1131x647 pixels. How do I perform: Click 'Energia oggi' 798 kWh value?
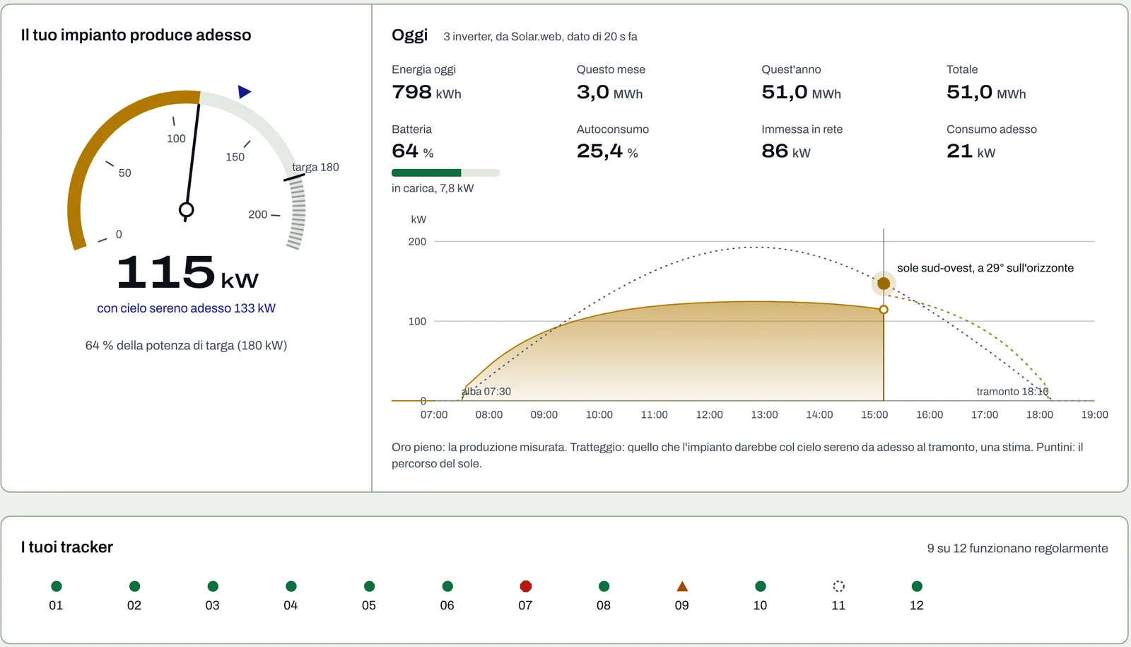pyautogui.click(x=426, y=93)
